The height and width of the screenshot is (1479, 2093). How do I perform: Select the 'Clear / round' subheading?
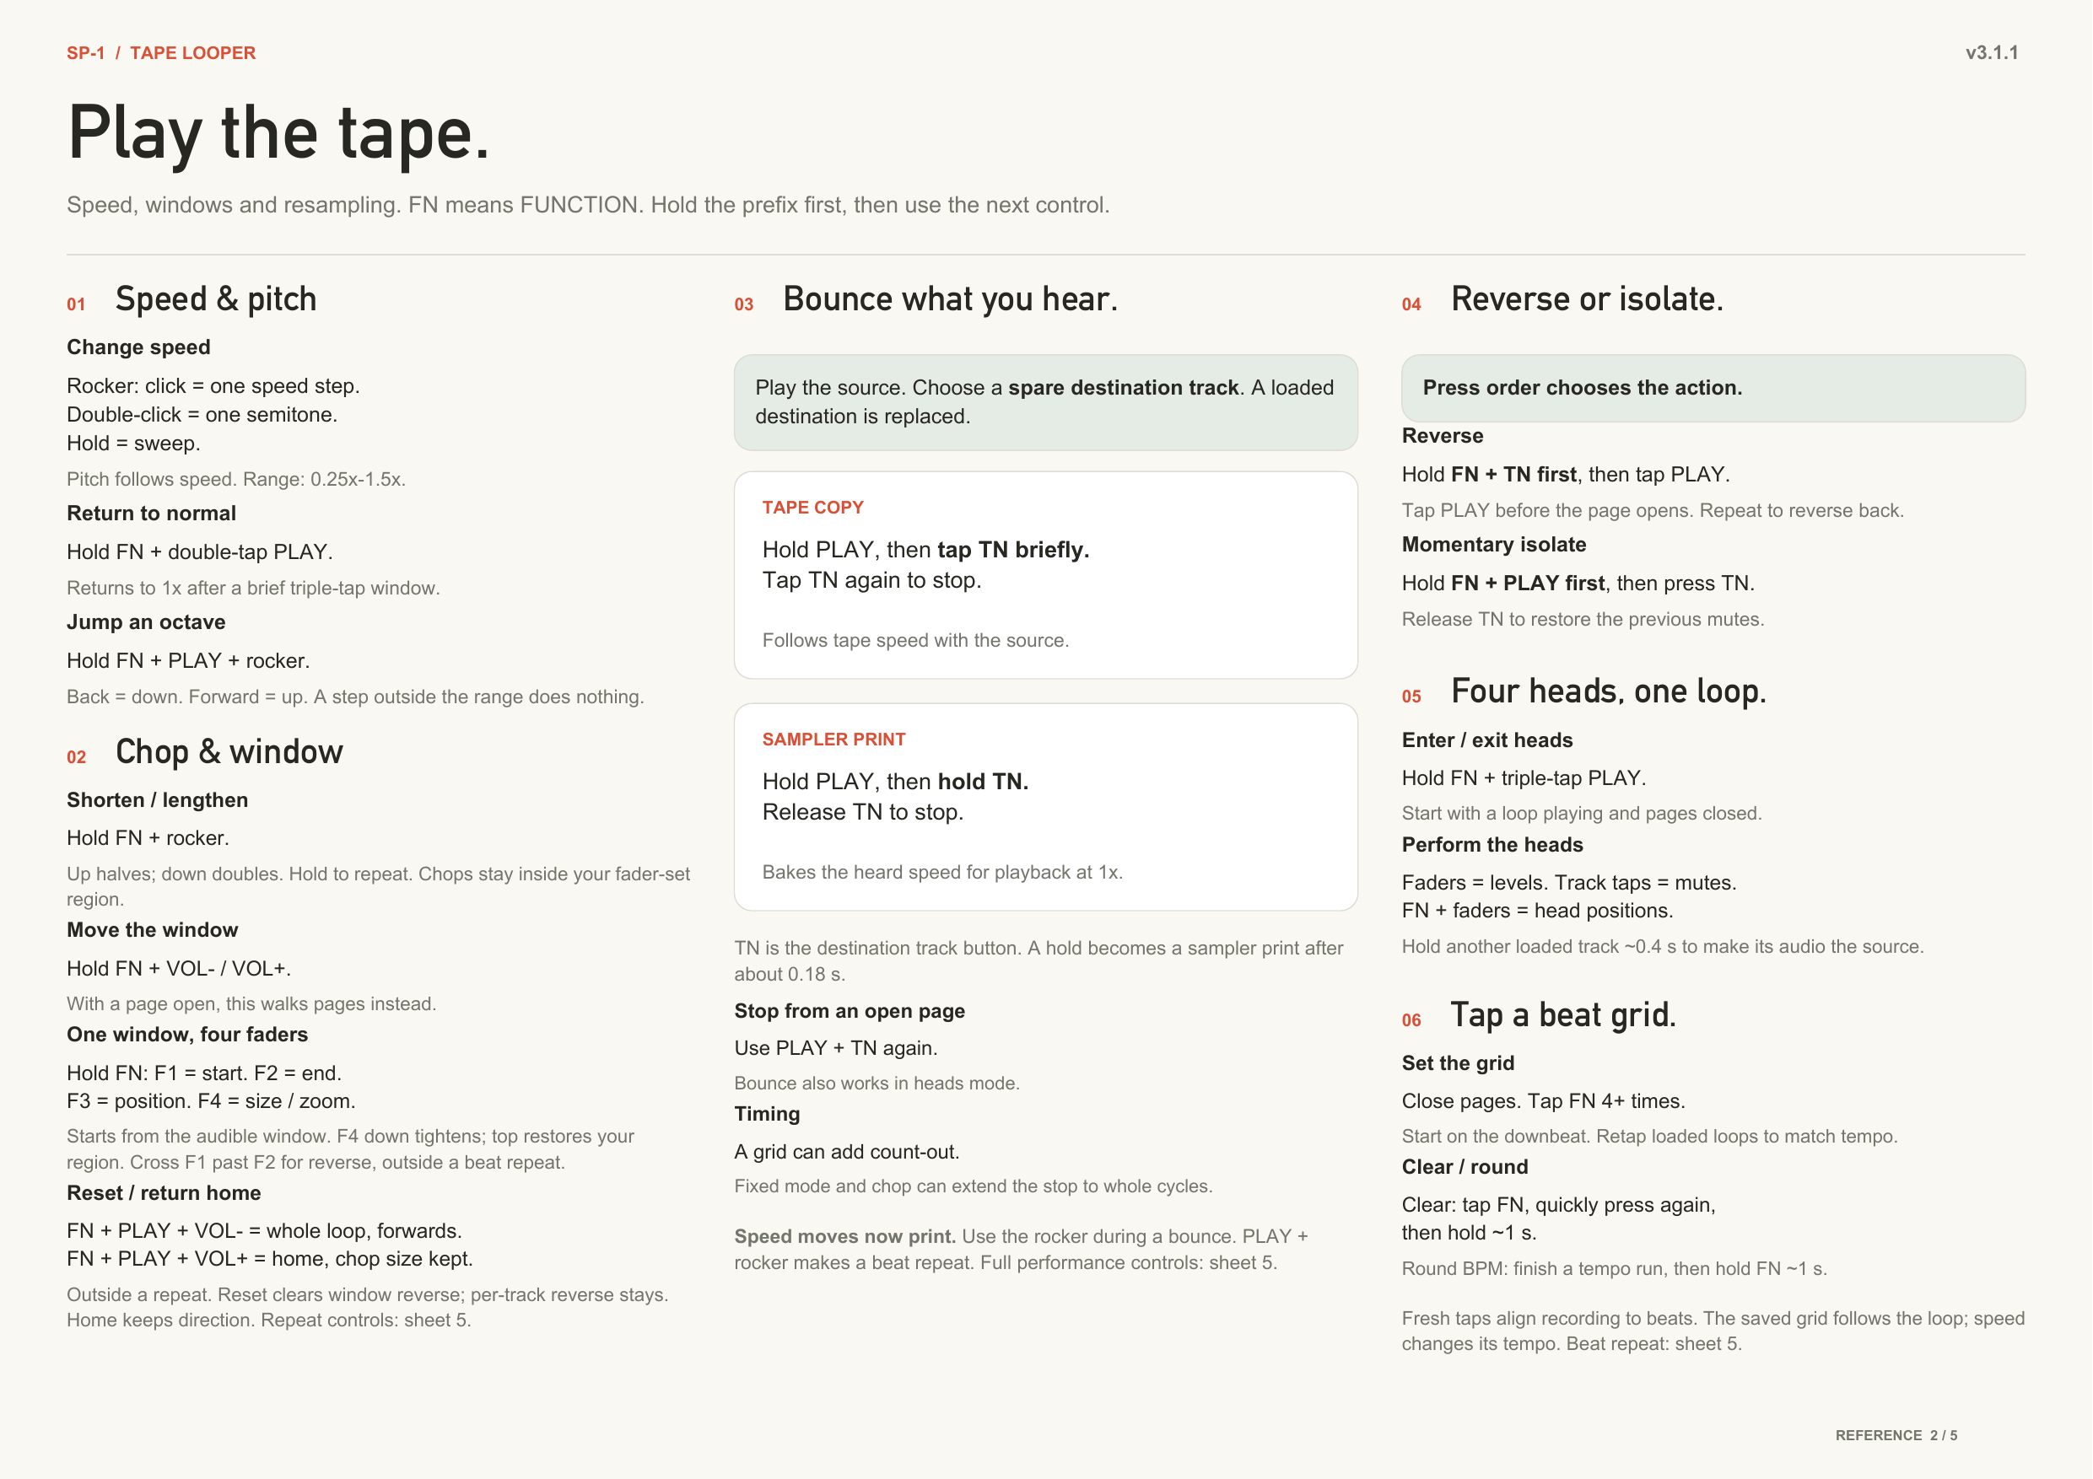point(1465,1167)
